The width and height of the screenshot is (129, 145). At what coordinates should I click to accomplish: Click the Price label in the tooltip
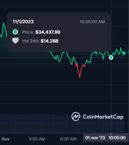28,32
